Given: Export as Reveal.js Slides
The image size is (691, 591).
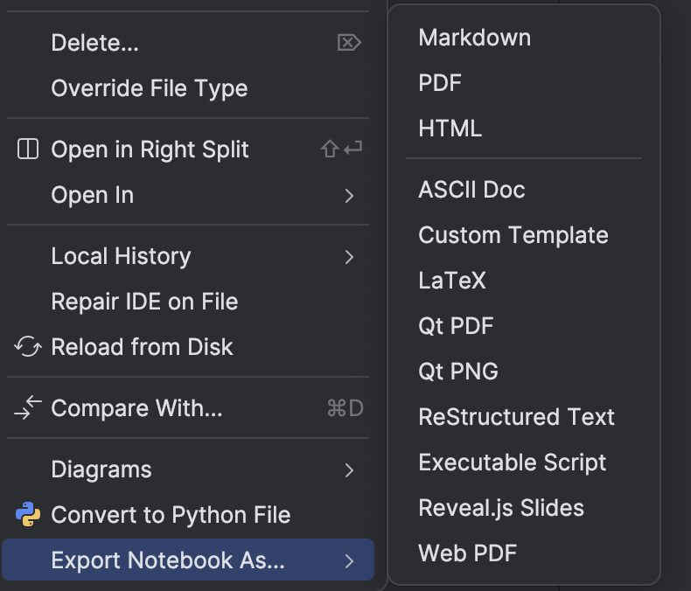Looking at the screenshot, I should click(x=501, y=508).
